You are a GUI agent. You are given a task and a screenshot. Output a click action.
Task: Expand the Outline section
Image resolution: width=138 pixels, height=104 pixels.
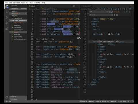(18, 97)
